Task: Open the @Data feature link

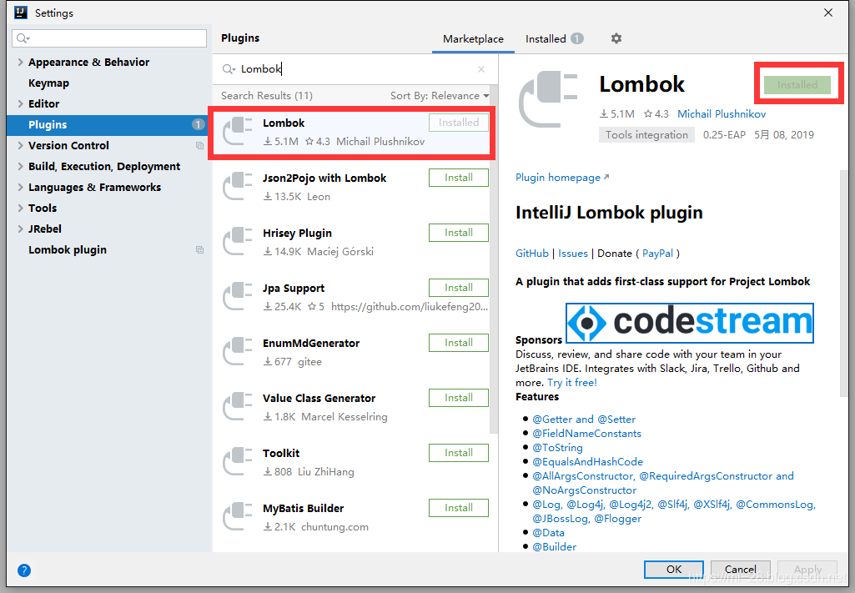Action: pyautogui.click(x=548, y=532)
